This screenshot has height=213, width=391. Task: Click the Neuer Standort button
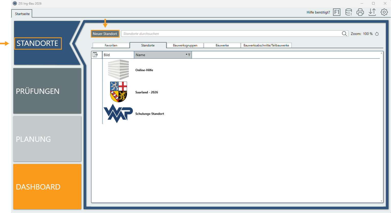pos(105,34)
